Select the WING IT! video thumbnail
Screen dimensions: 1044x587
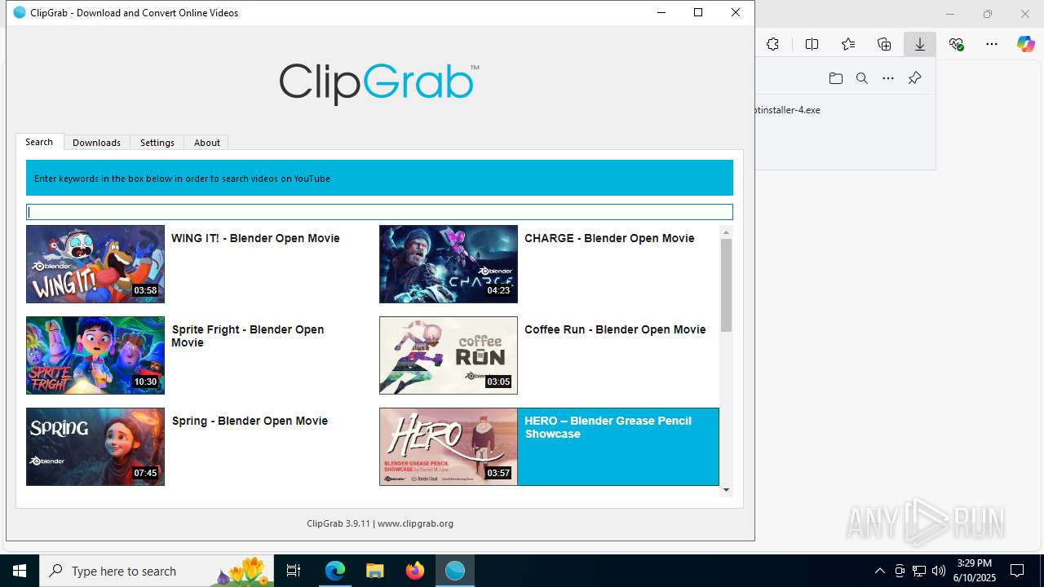point(95,264)
